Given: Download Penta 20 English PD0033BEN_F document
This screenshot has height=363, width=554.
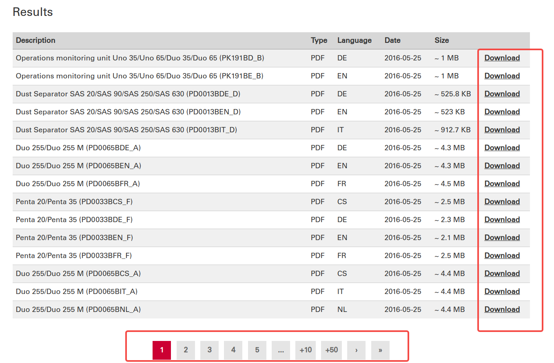Looking at the screenshot, I should click(502, 238).
